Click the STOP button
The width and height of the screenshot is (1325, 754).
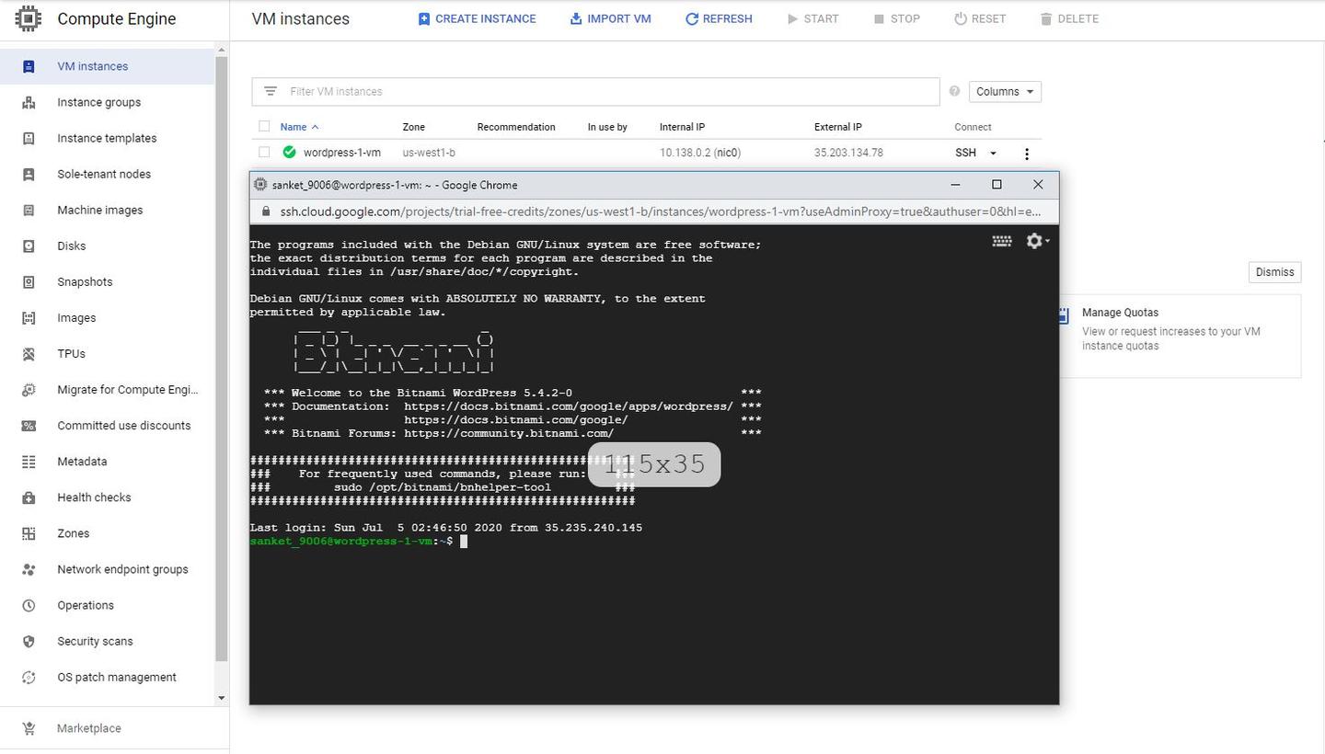tap(897, 18)
